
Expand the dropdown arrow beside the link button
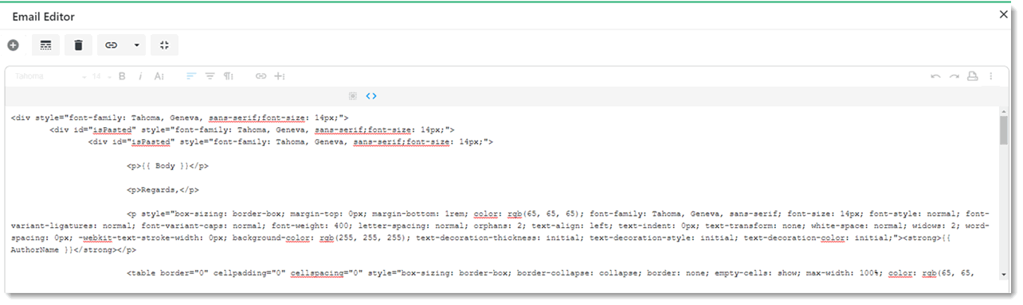click(136, 45)
